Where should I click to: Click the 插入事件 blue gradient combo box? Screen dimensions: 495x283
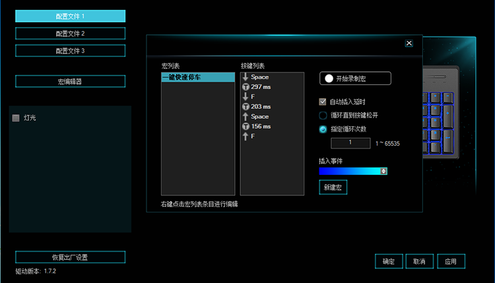[x=353, y=171]
